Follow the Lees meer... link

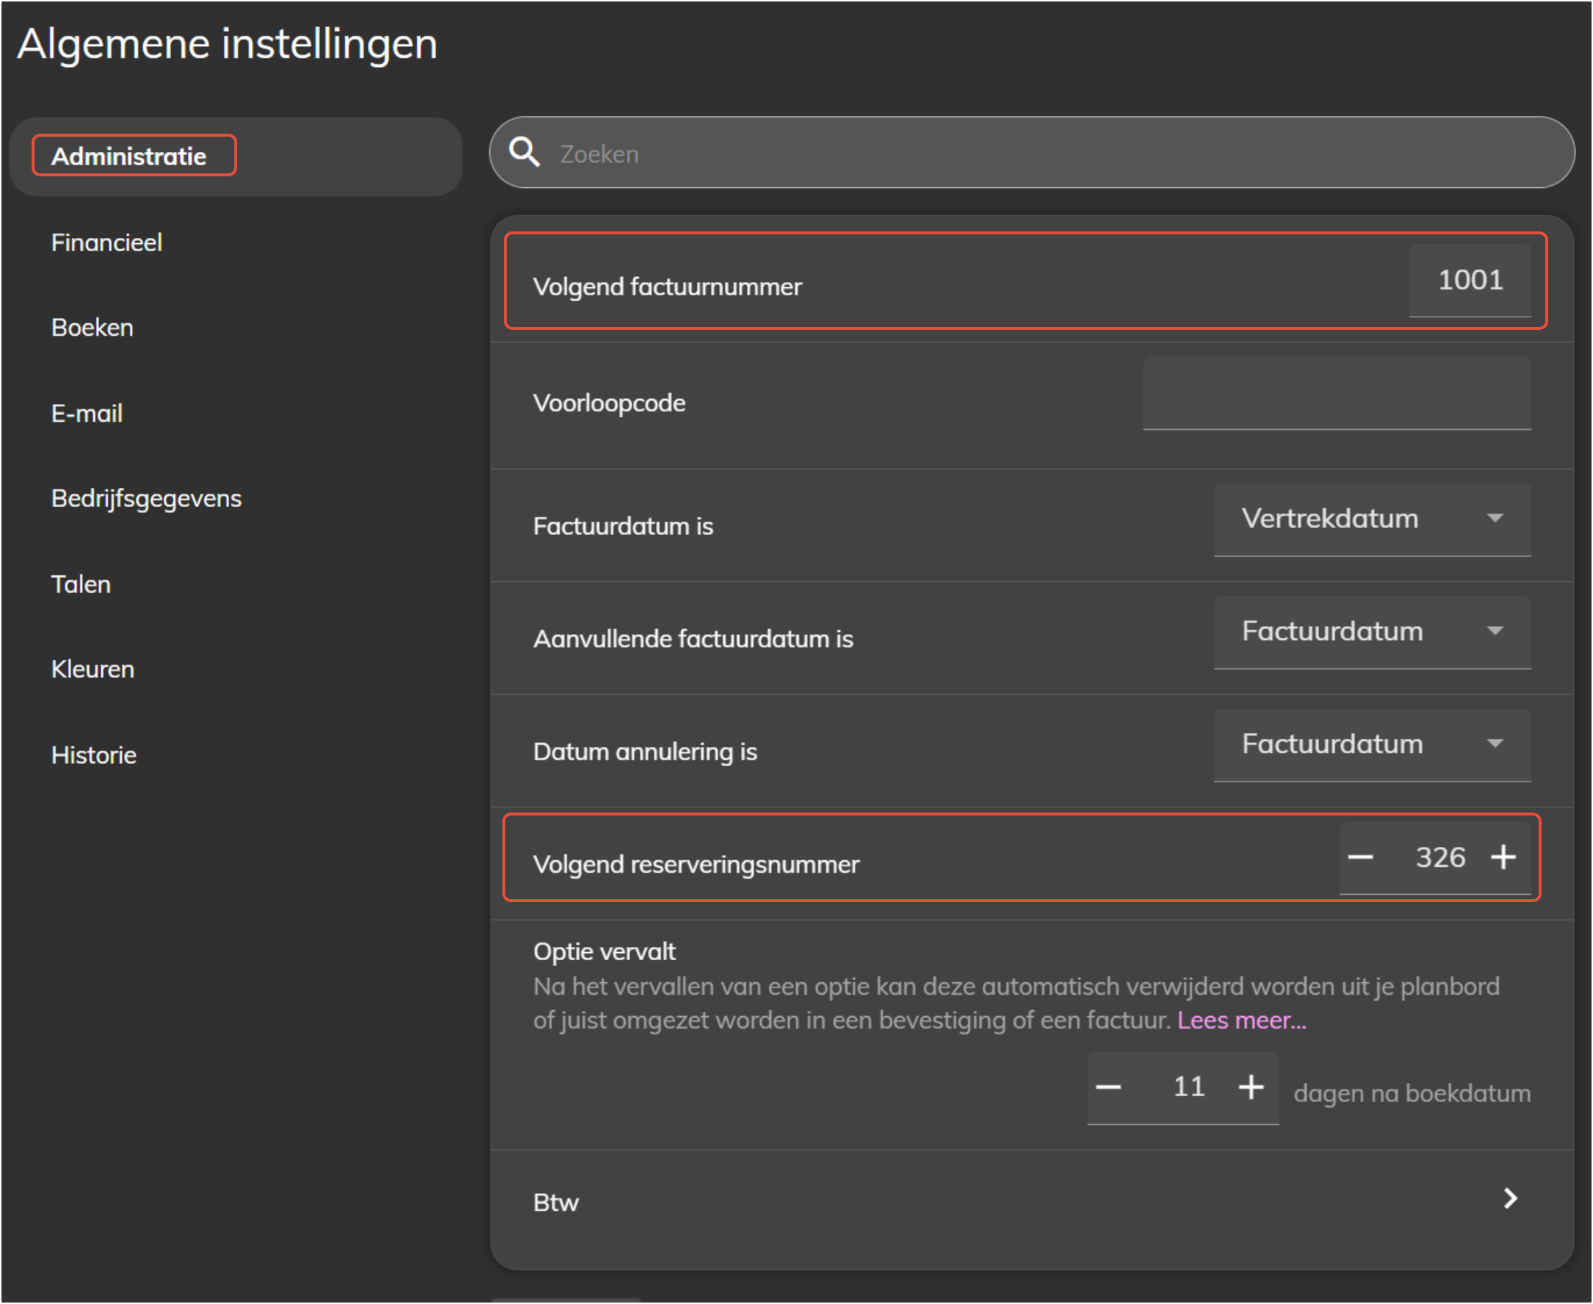pyautogui.click(x=1241, y=1021)
